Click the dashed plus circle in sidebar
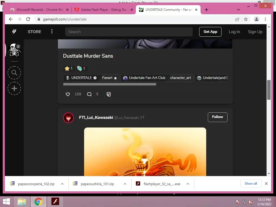This screenshot has height=207, width=276. pyautogui.click(x=14, y=88)
